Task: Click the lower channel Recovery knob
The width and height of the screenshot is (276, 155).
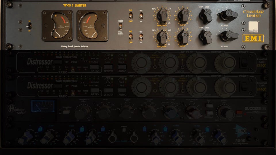Action: (x=228, y=36)
